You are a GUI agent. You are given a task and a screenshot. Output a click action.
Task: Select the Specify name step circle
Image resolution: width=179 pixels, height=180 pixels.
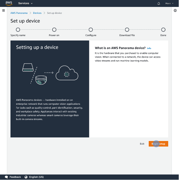(x=18, y=30)
